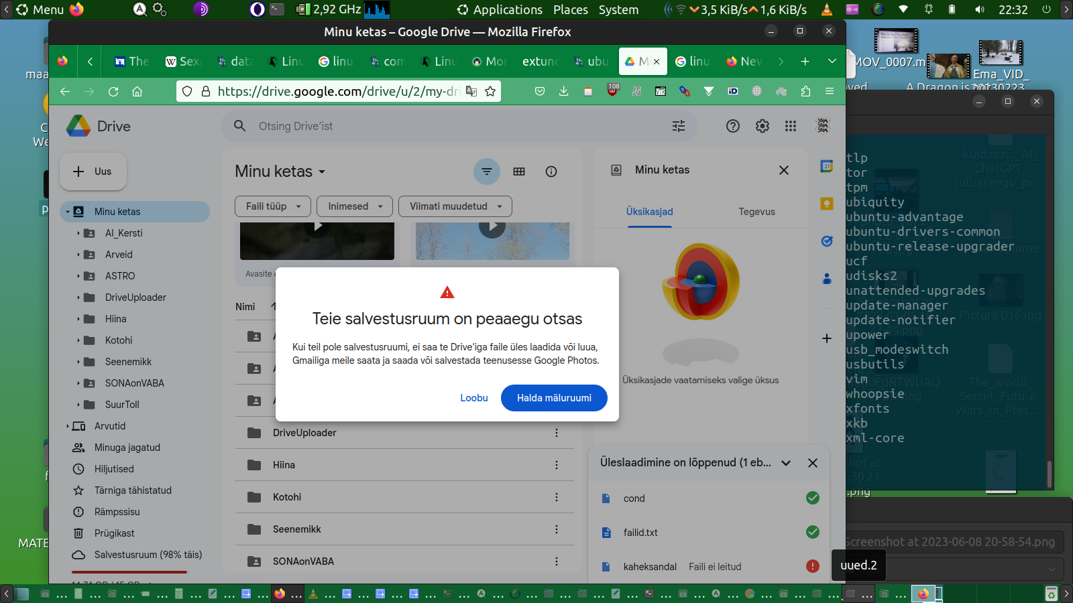Viewport: 1073px width, 603px height.
Task: Open Google Tasks side panel icon
Action: (827, 241)
